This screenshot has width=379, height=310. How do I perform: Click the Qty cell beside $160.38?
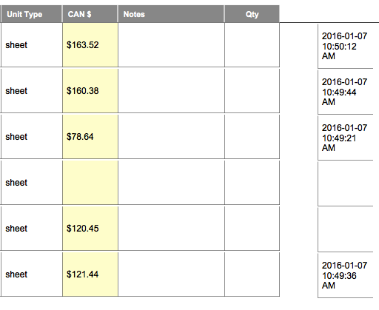252,91
